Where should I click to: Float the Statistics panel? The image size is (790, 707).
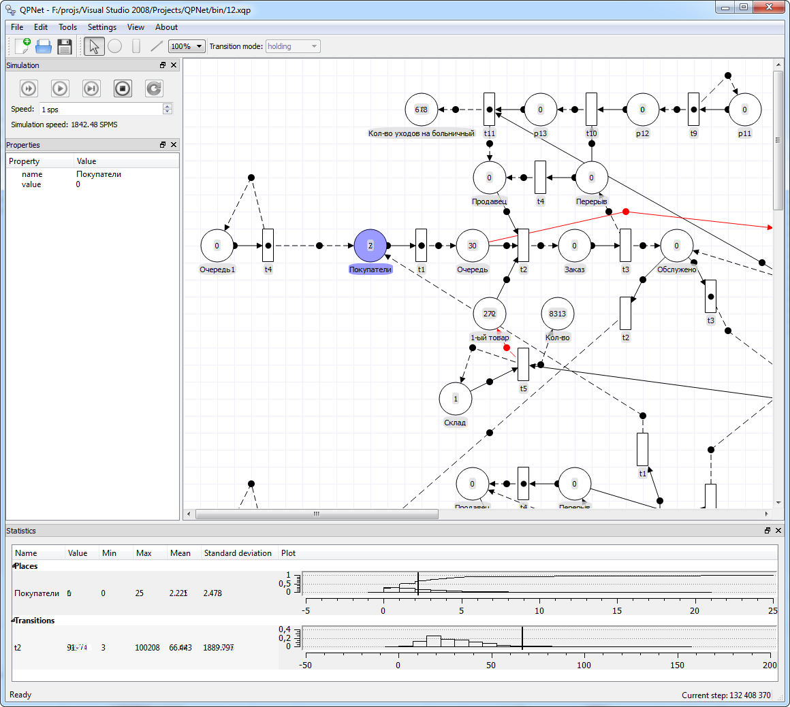768,530
